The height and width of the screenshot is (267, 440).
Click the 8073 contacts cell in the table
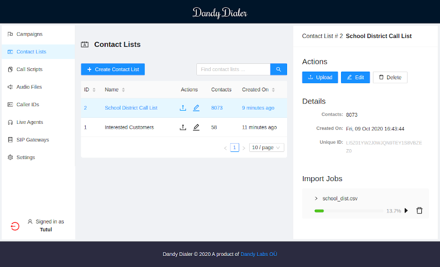[217, 108]
